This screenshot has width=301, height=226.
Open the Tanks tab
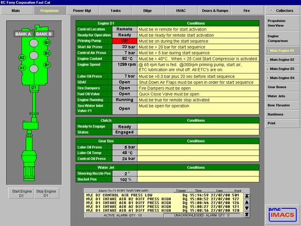[x=115, y=10]
